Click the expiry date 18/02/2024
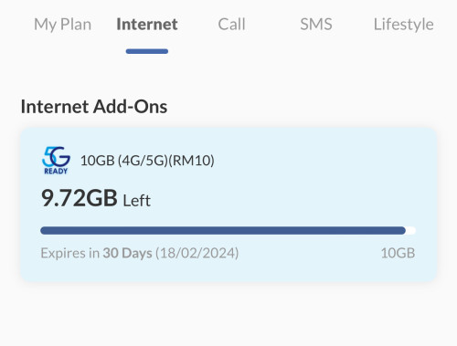This screenshot has width=457, height=346. click(x=197, y=253)
